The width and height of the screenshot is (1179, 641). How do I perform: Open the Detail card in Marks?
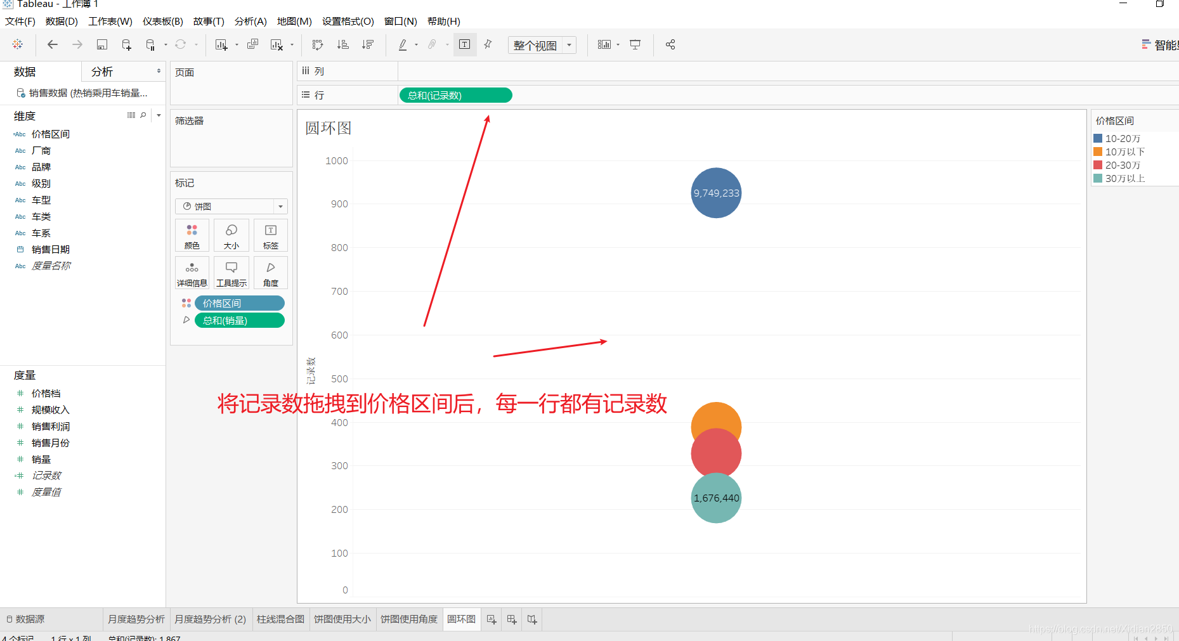coord(192,273)
